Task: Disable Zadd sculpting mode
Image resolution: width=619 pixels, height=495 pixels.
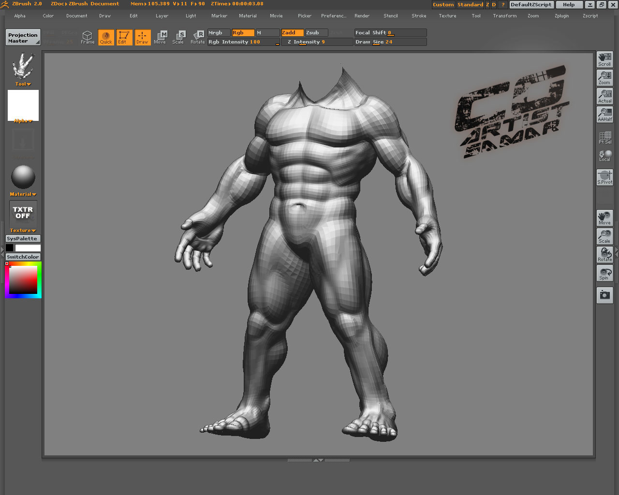Action: coord(292,32)
